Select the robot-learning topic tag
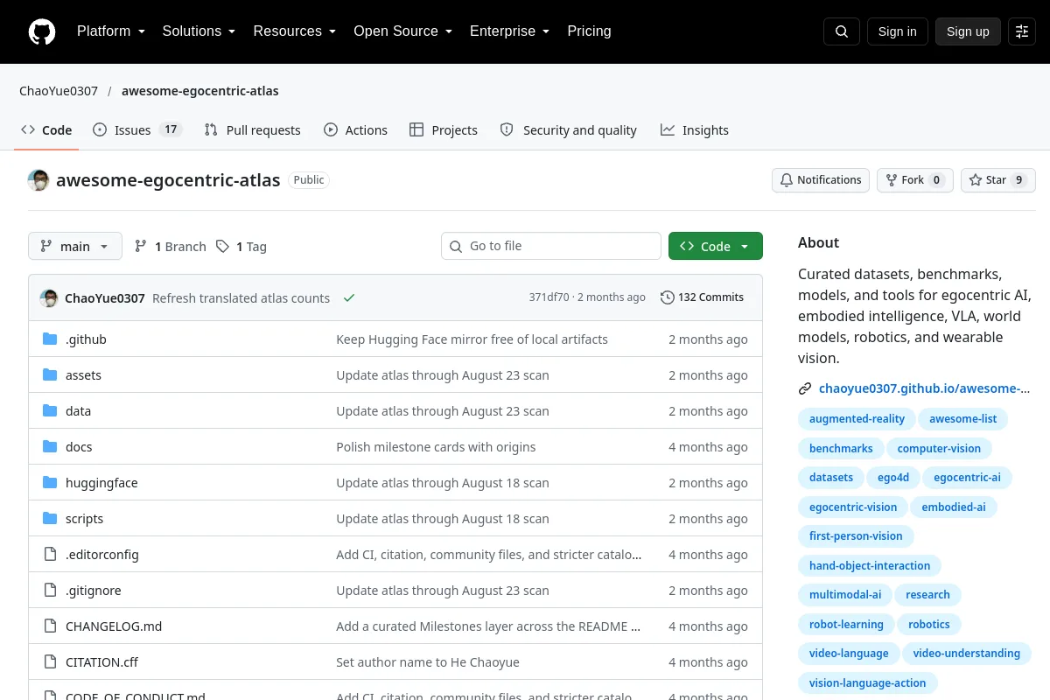 846,625
